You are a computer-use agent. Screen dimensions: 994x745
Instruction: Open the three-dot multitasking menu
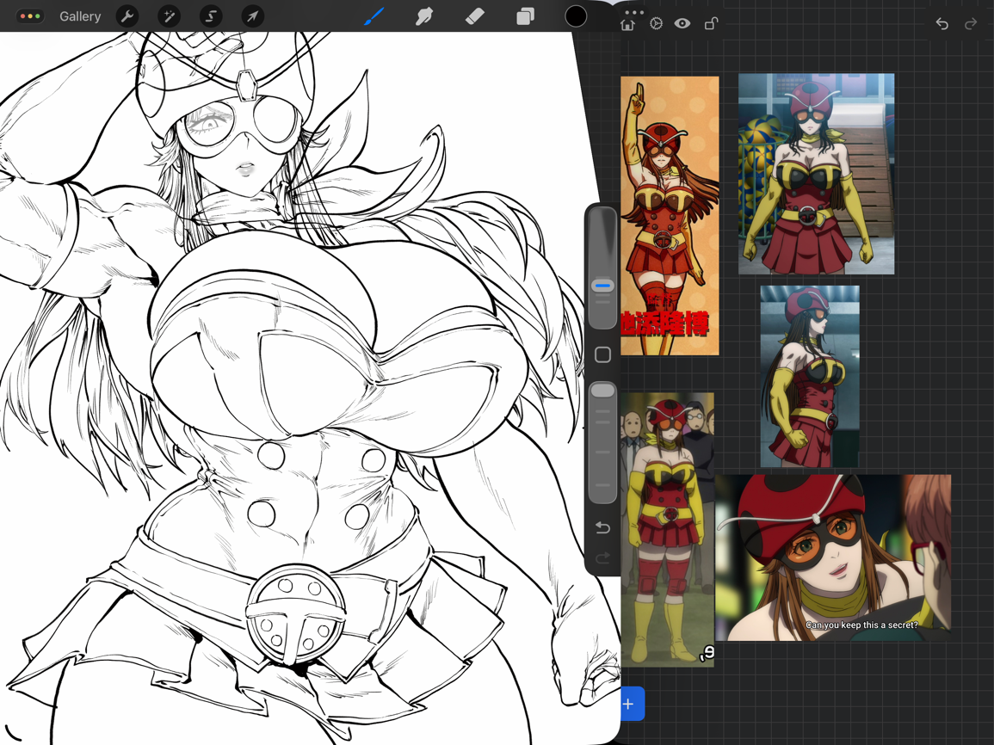[x=634, y=12]
